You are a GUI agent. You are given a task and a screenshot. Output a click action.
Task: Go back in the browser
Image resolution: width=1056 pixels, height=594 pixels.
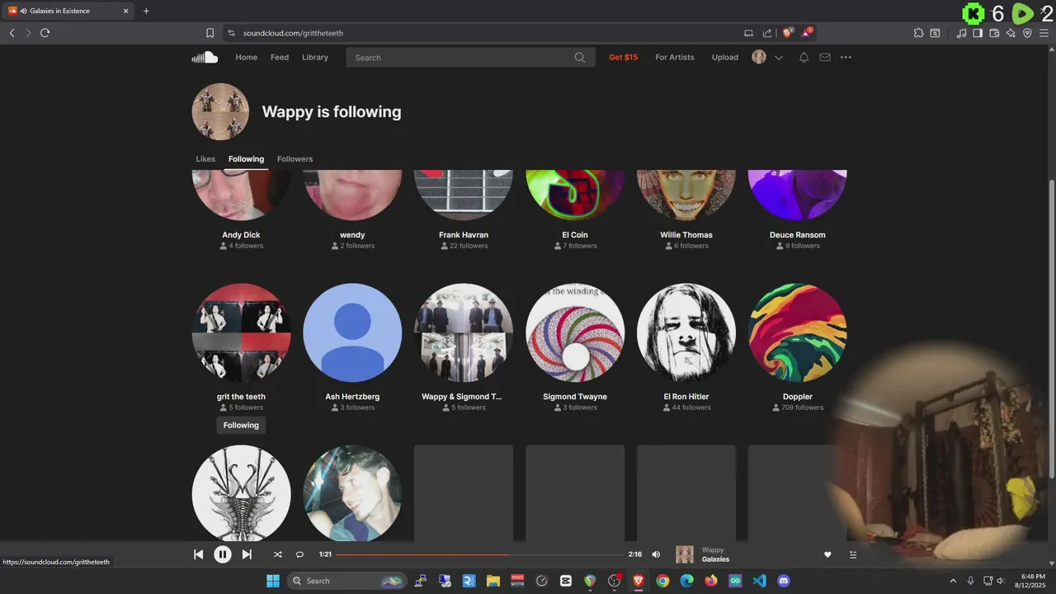click(x=12, y=33)
